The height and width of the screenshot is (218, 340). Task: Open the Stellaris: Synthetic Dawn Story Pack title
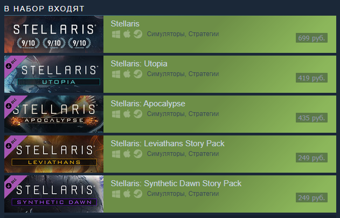(x=176, y=183)
